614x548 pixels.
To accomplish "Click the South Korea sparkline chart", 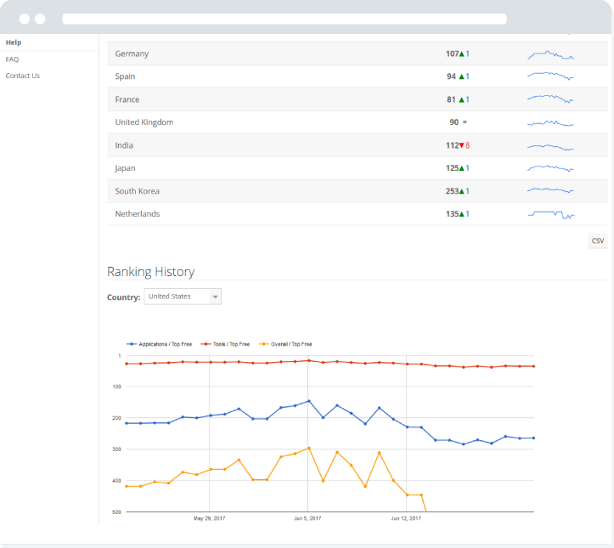I will [x=550, y=190].
